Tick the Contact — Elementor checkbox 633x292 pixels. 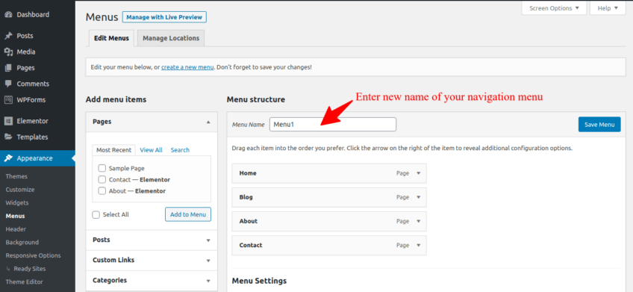tap(102, 179)
